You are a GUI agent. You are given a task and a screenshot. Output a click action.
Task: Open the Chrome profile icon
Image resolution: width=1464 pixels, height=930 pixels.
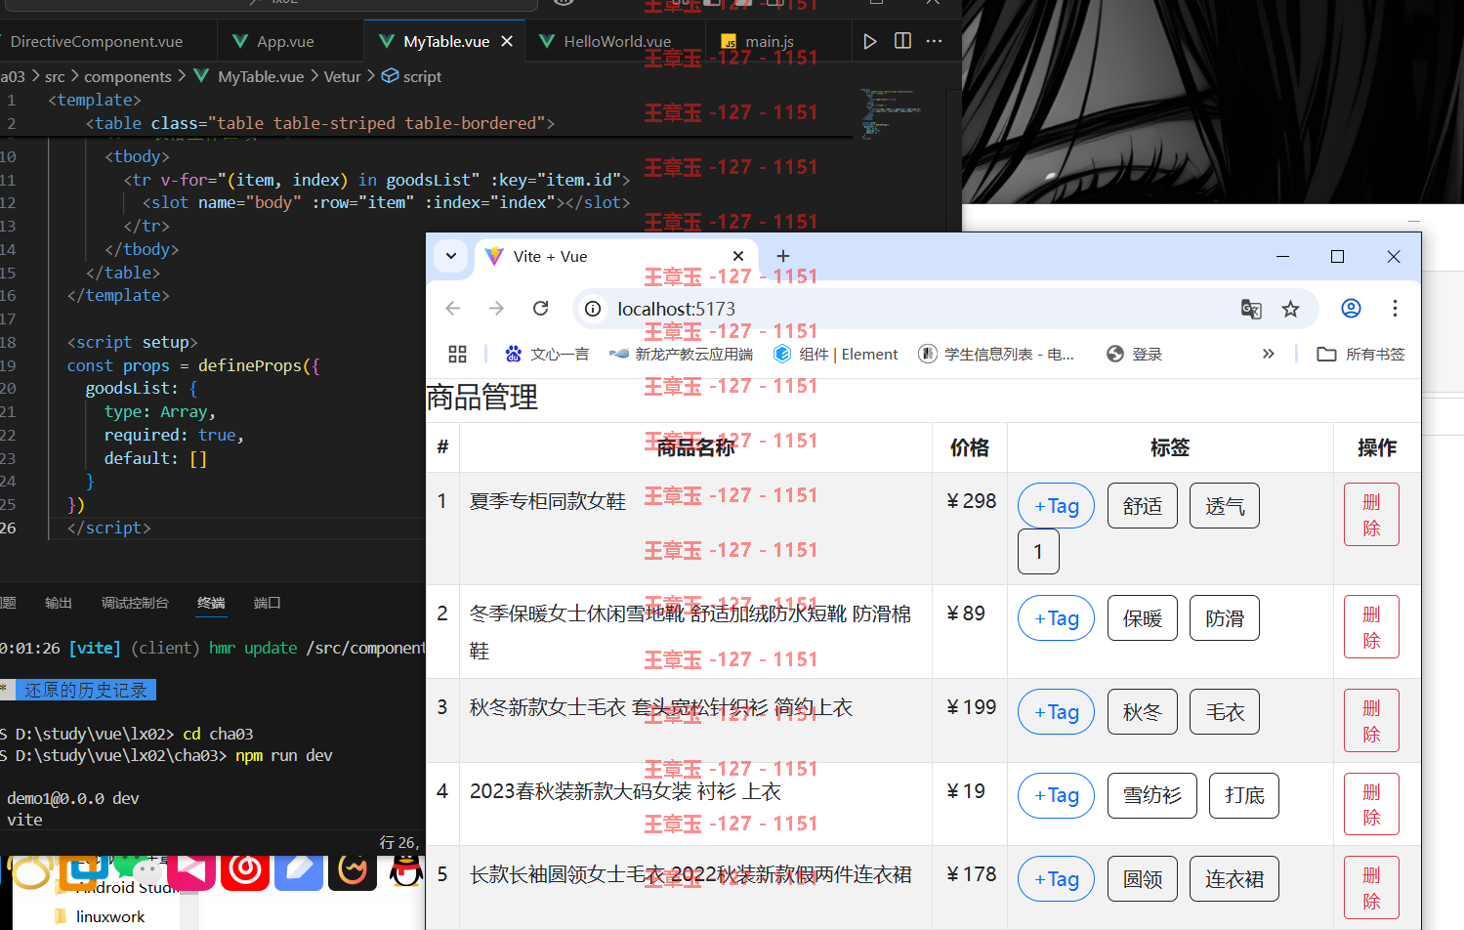tap(1351, 309)
